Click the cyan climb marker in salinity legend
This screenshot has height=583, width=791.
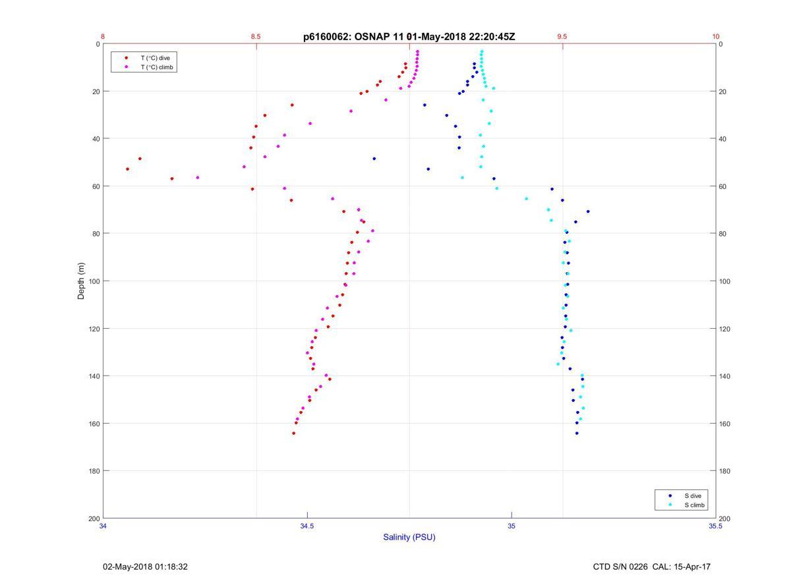(670, 505)
